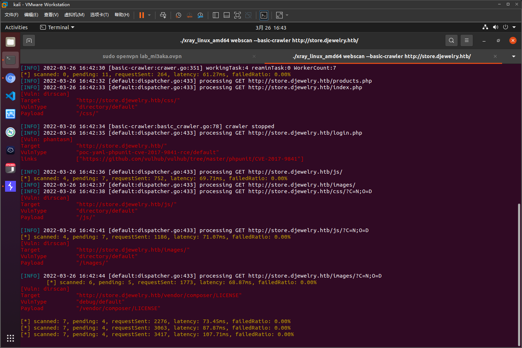
Task: Click the Activities button
Action: [16, 27]
